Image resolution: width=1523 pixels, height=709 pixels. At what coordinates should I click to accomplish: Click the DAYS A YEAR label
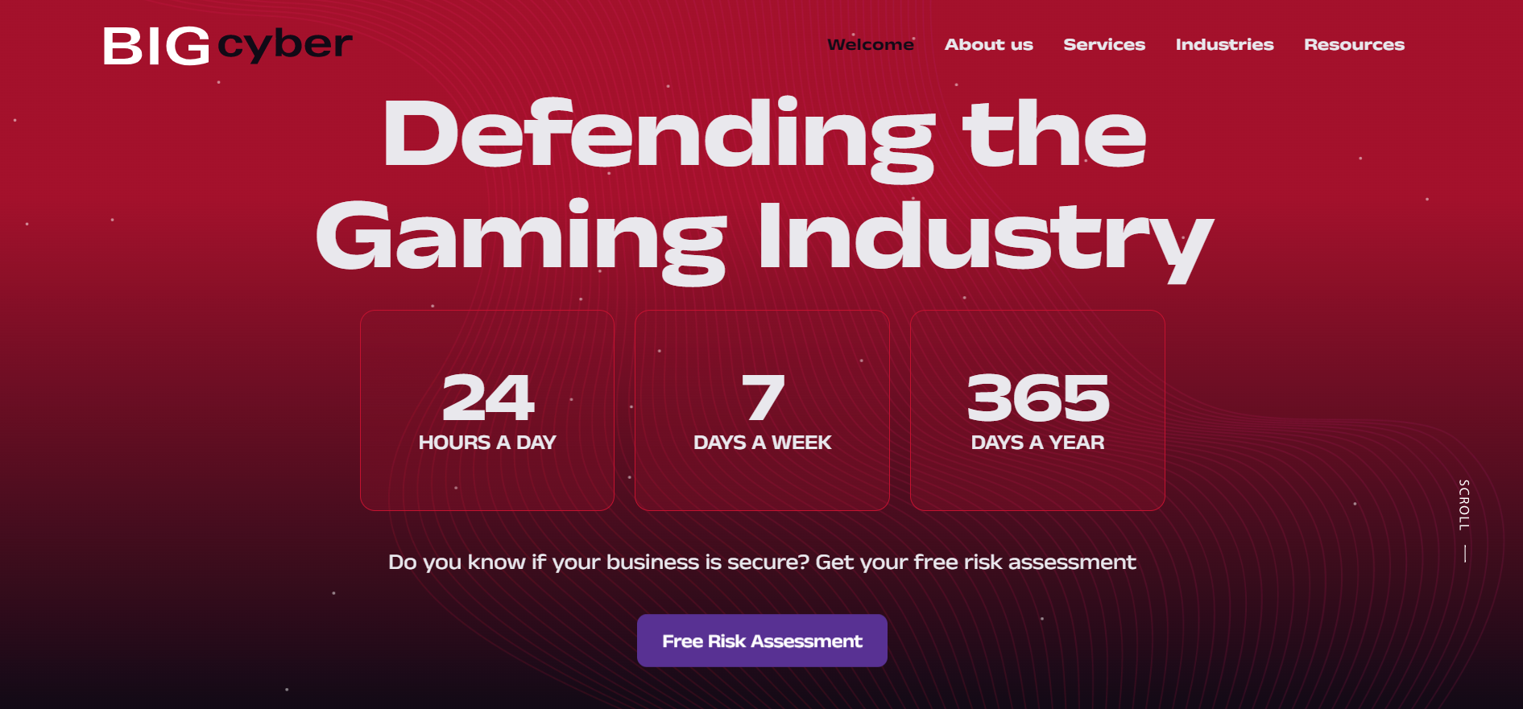(1037, 443)
